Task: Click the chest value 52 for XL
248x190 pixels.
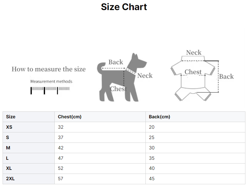Action: (60, 168)
